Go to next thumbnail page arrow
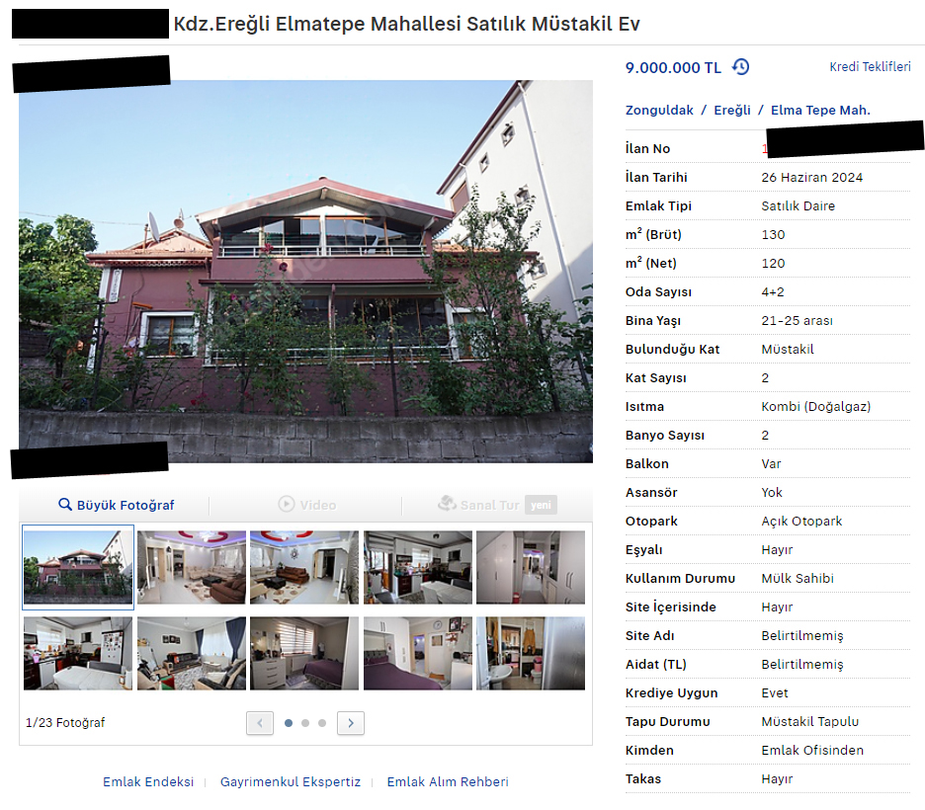The image size is (925, 810). coord(351,723)
